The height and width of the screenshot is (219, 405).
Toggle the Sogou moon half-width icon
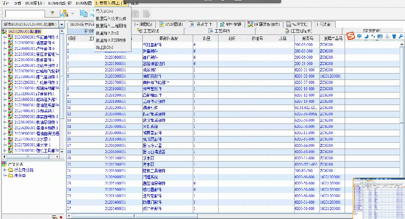(366, 36)
